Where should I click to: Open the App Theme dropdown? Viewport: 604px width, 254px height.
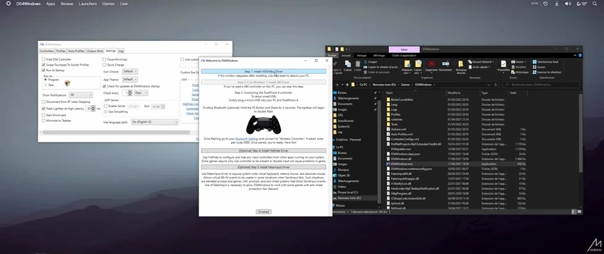coord(130,80)
